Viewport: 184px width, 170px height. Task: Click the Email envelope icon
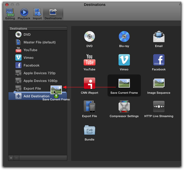point(159,36)
